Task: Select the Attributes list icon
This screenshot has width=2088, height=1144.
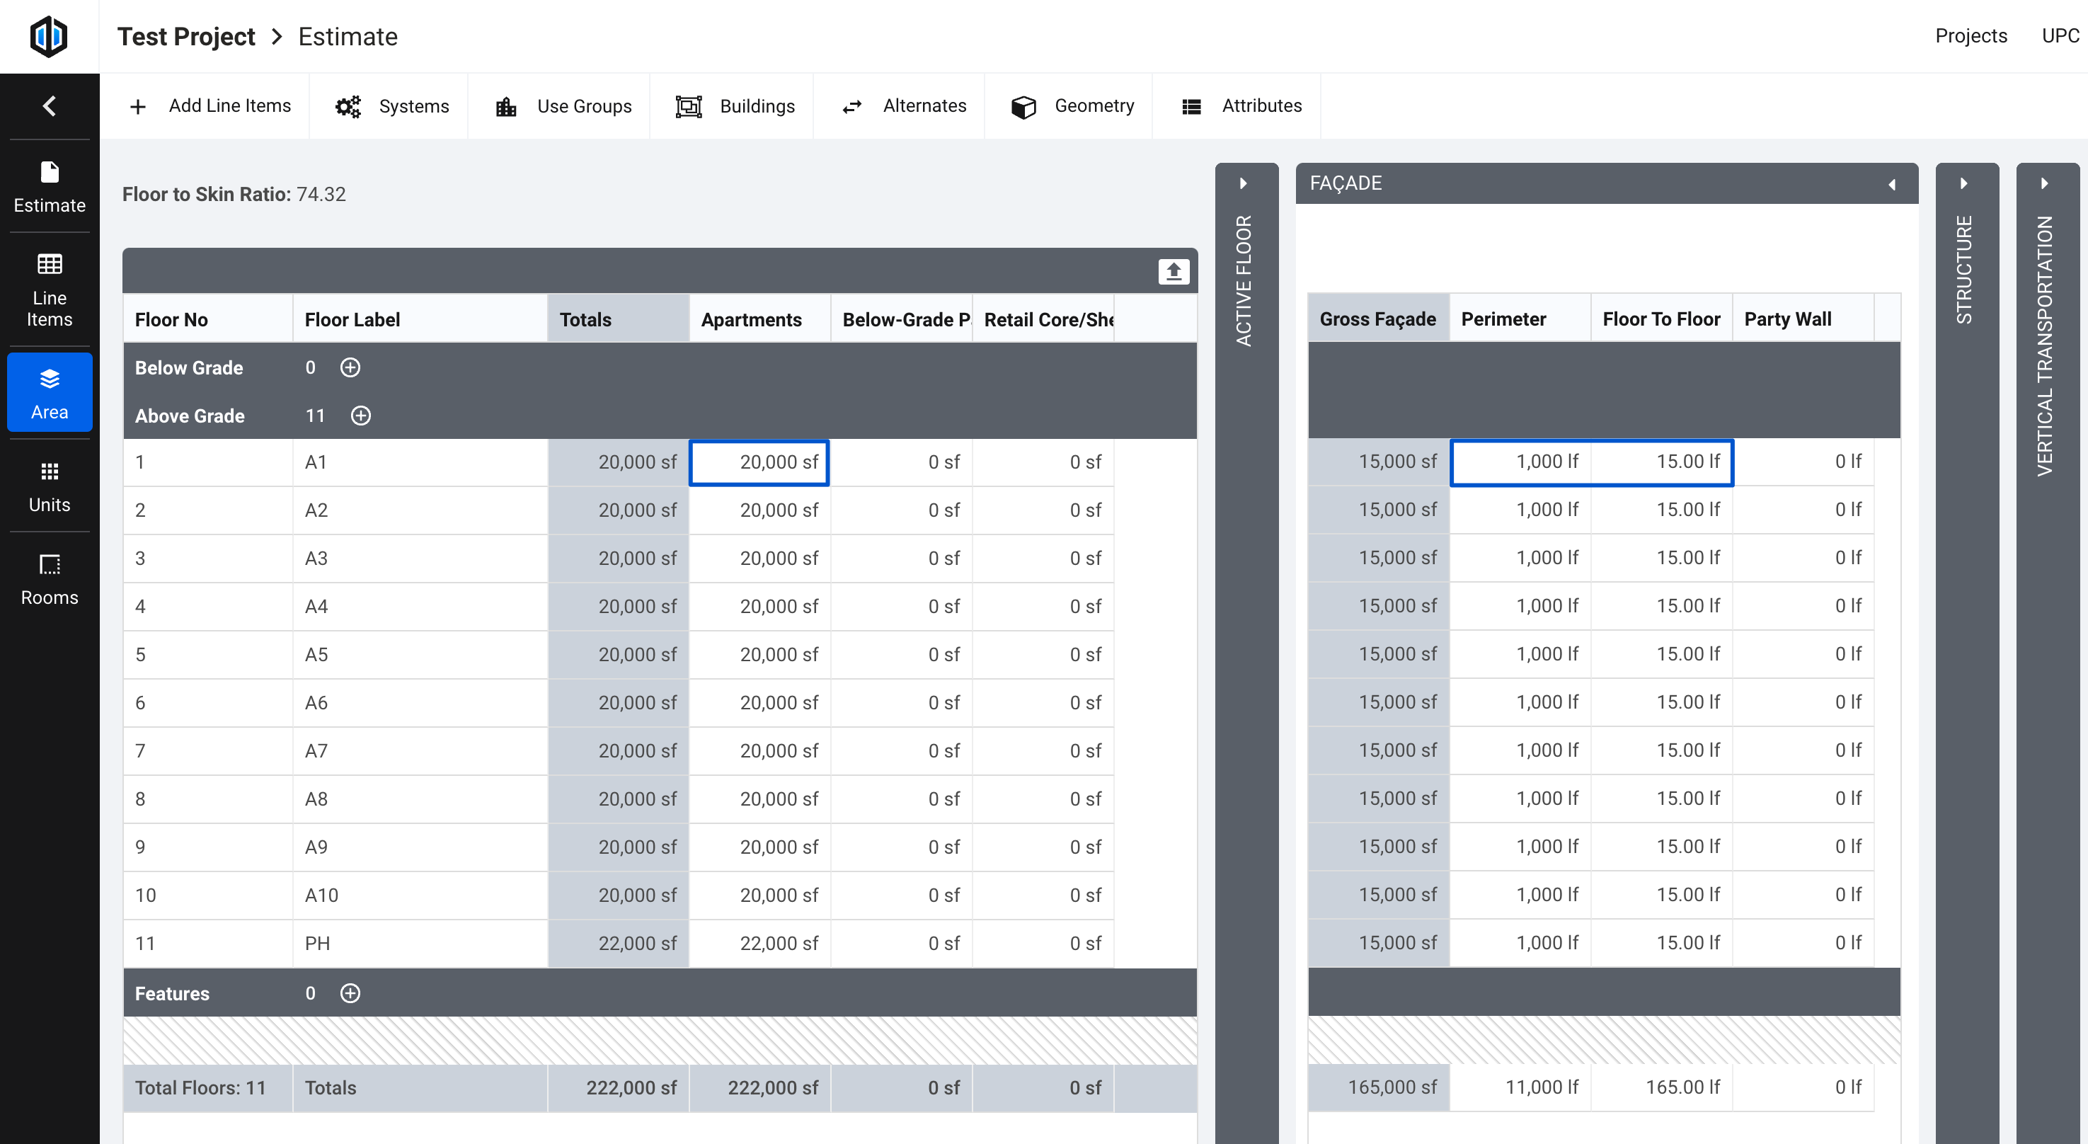Action: click(x=1191, y=105)
